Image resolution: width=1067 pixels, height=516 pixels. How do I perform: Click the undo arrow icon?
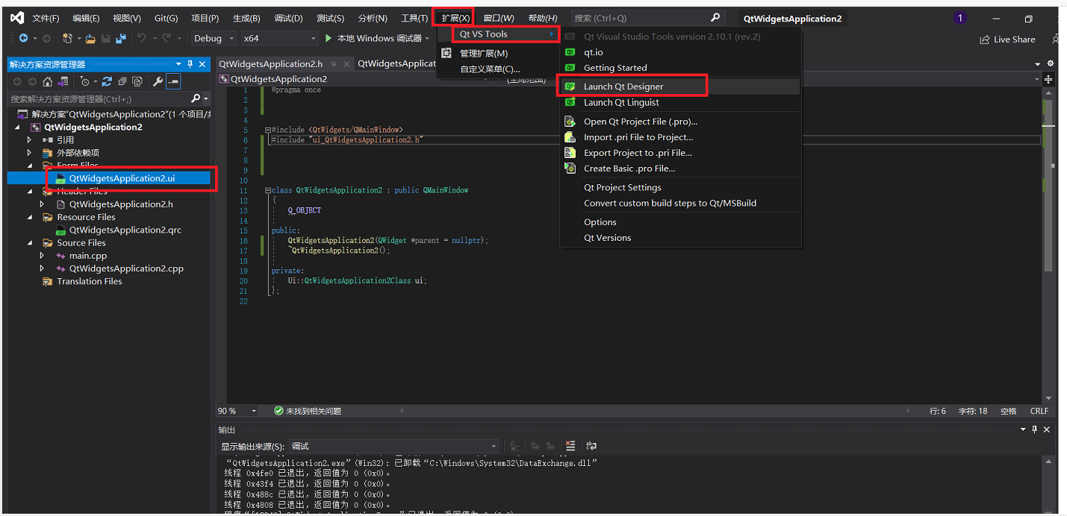click(x=141, y=38)
